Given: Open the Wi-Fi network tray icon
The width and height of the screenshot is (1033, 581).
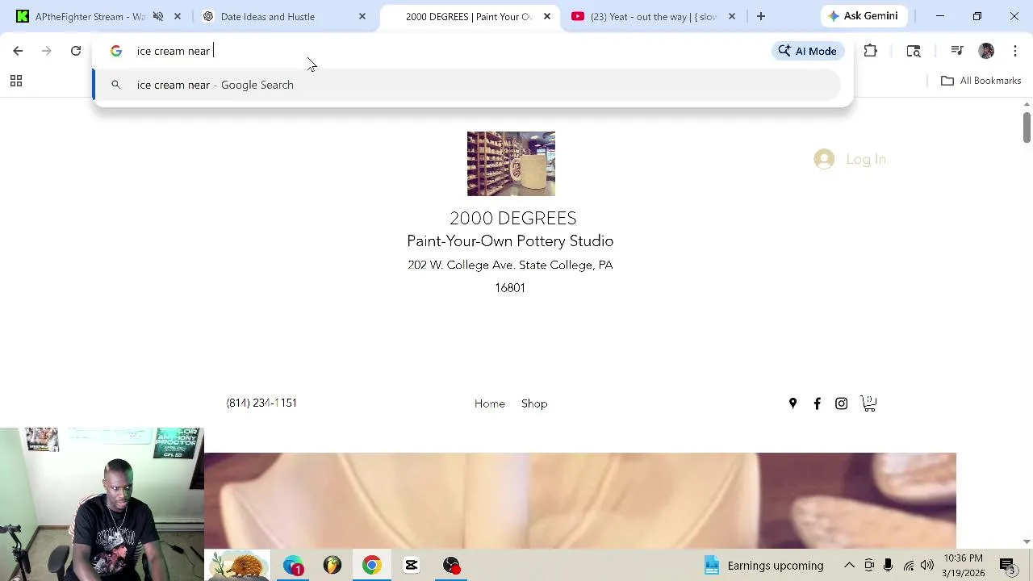Looking at the screenshot, I should (909, 566).
